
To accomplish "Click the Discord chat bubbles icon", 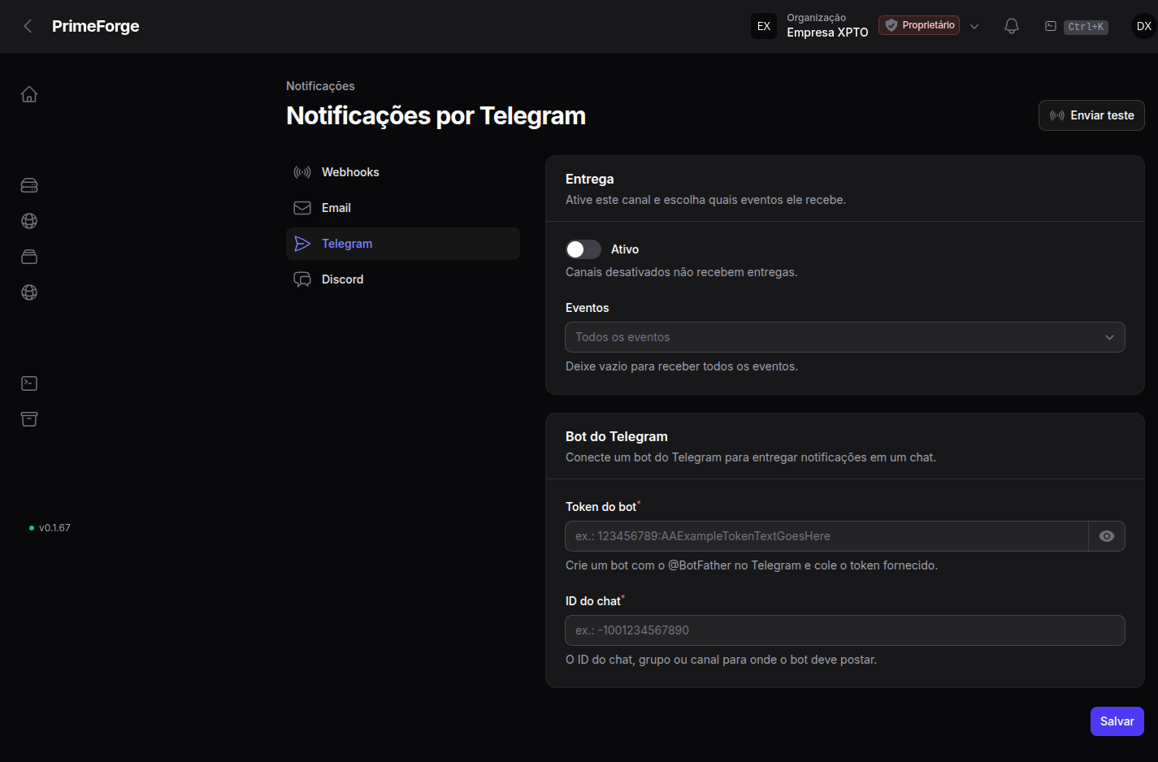I will (302, 279).
